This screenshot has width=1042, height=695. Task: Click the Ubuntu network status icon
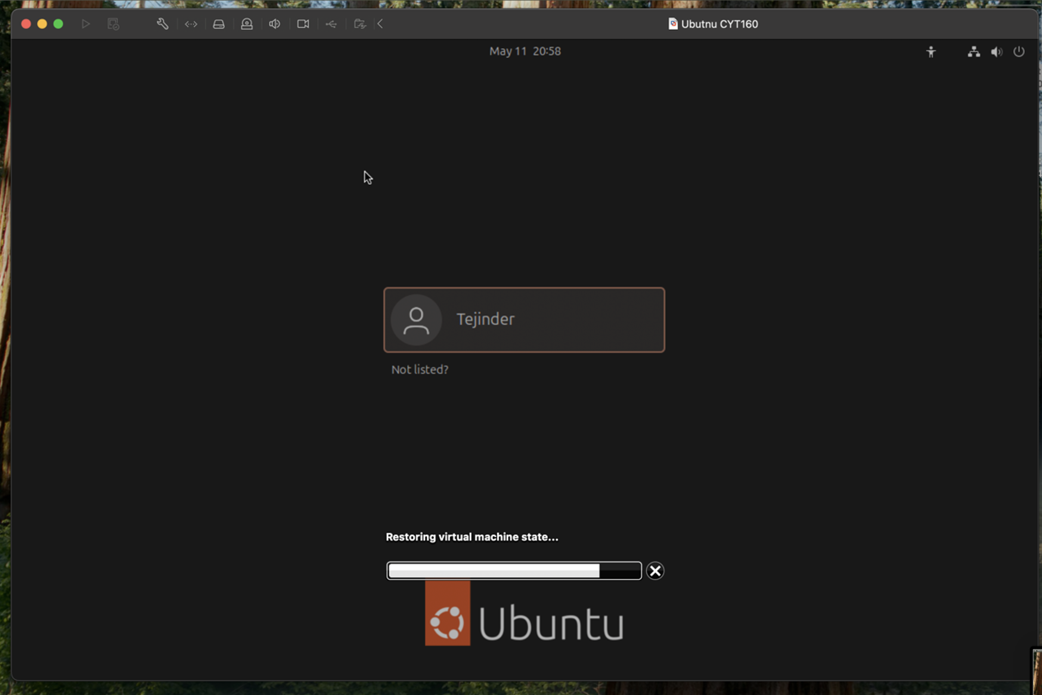click(974, 52)
